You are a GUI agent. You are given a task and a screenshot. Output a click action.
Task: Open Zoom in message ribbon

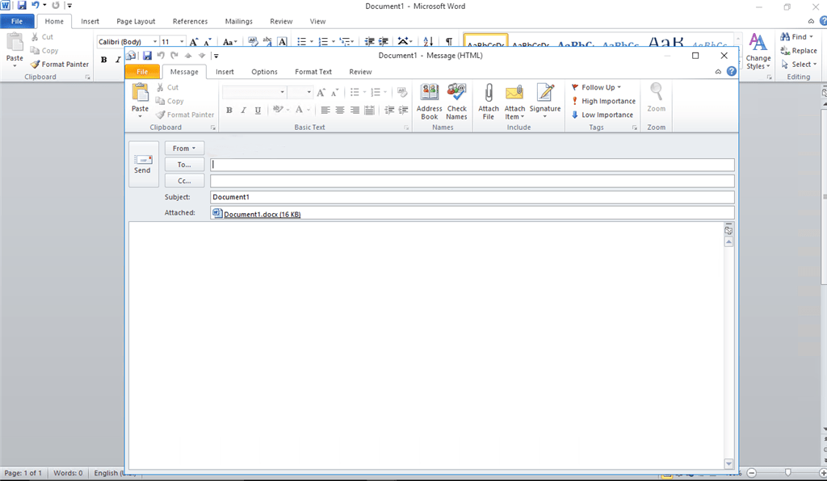point(656,99)
